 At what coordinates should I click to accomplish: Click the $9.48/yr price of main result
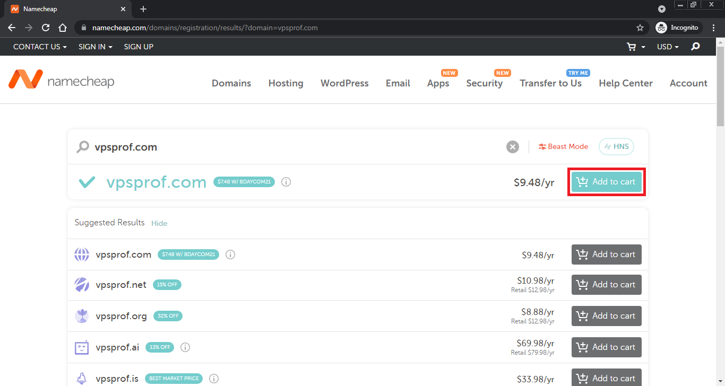pos(534,182)
